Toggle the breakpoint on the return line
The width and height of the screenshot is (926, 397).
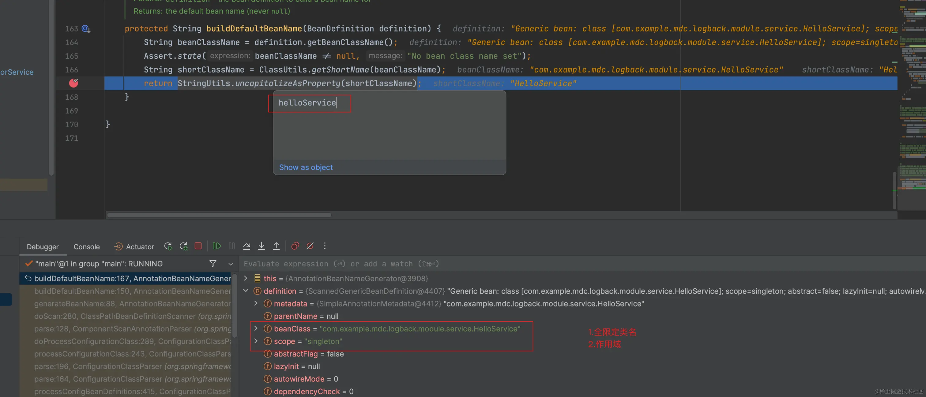pos(74,83)
